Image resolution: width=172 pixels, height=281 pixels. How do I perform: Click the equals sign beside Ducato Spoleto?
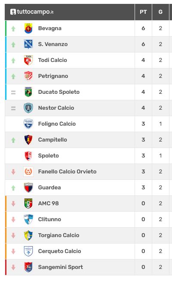[x=13, y=92]
